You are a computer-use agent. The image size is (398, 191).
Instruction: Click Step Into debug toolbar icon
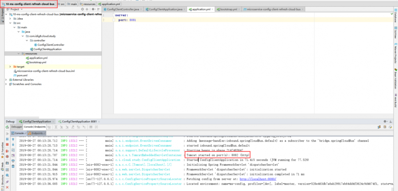[61, 127]
